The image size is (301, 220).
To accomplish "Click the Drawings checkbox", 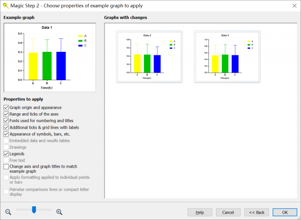I will point(6,147).
